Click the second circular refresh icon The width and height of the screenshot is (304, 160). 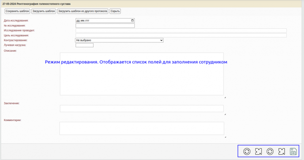270,151
